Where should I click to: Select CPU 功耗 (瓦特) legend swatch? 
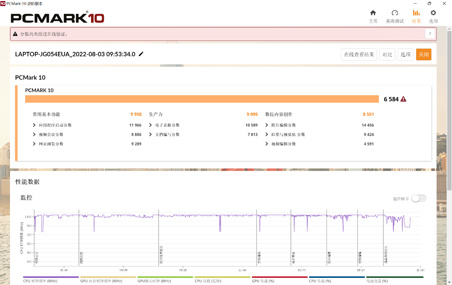223,277
